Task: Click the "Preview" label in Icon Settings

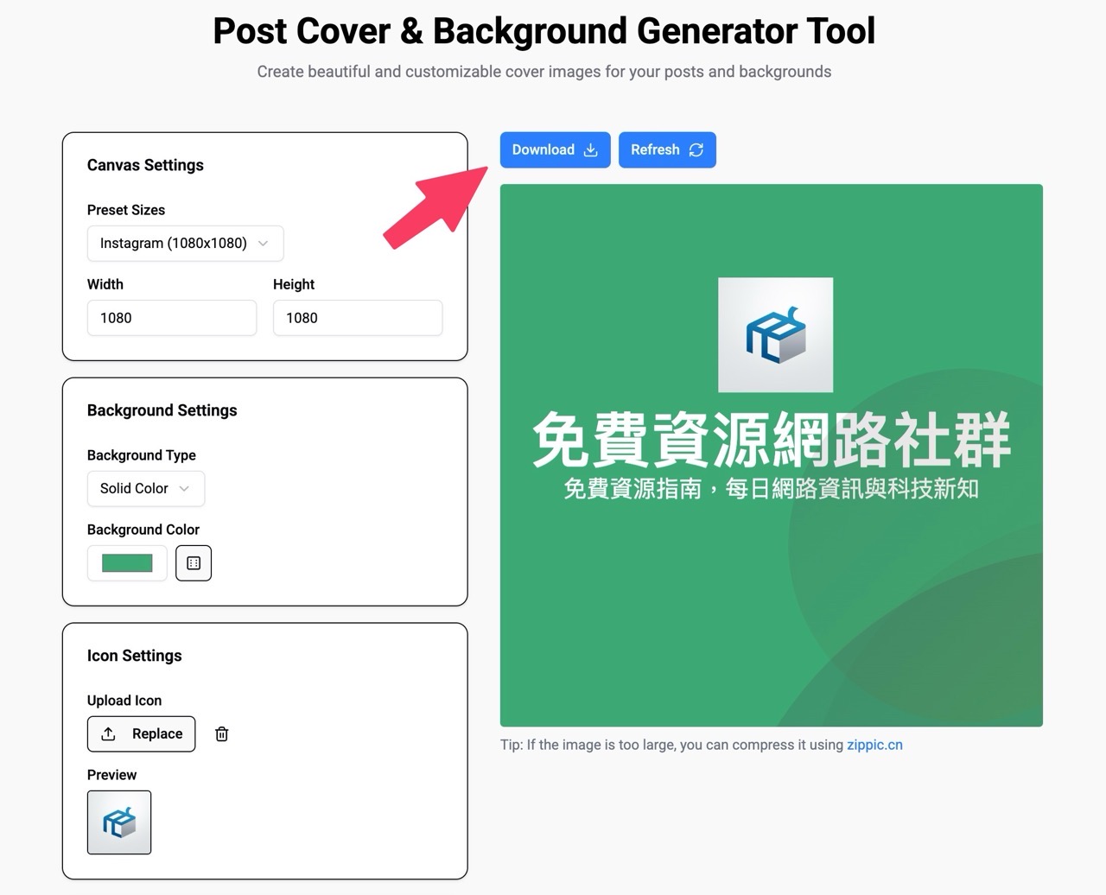Action: 112,775
